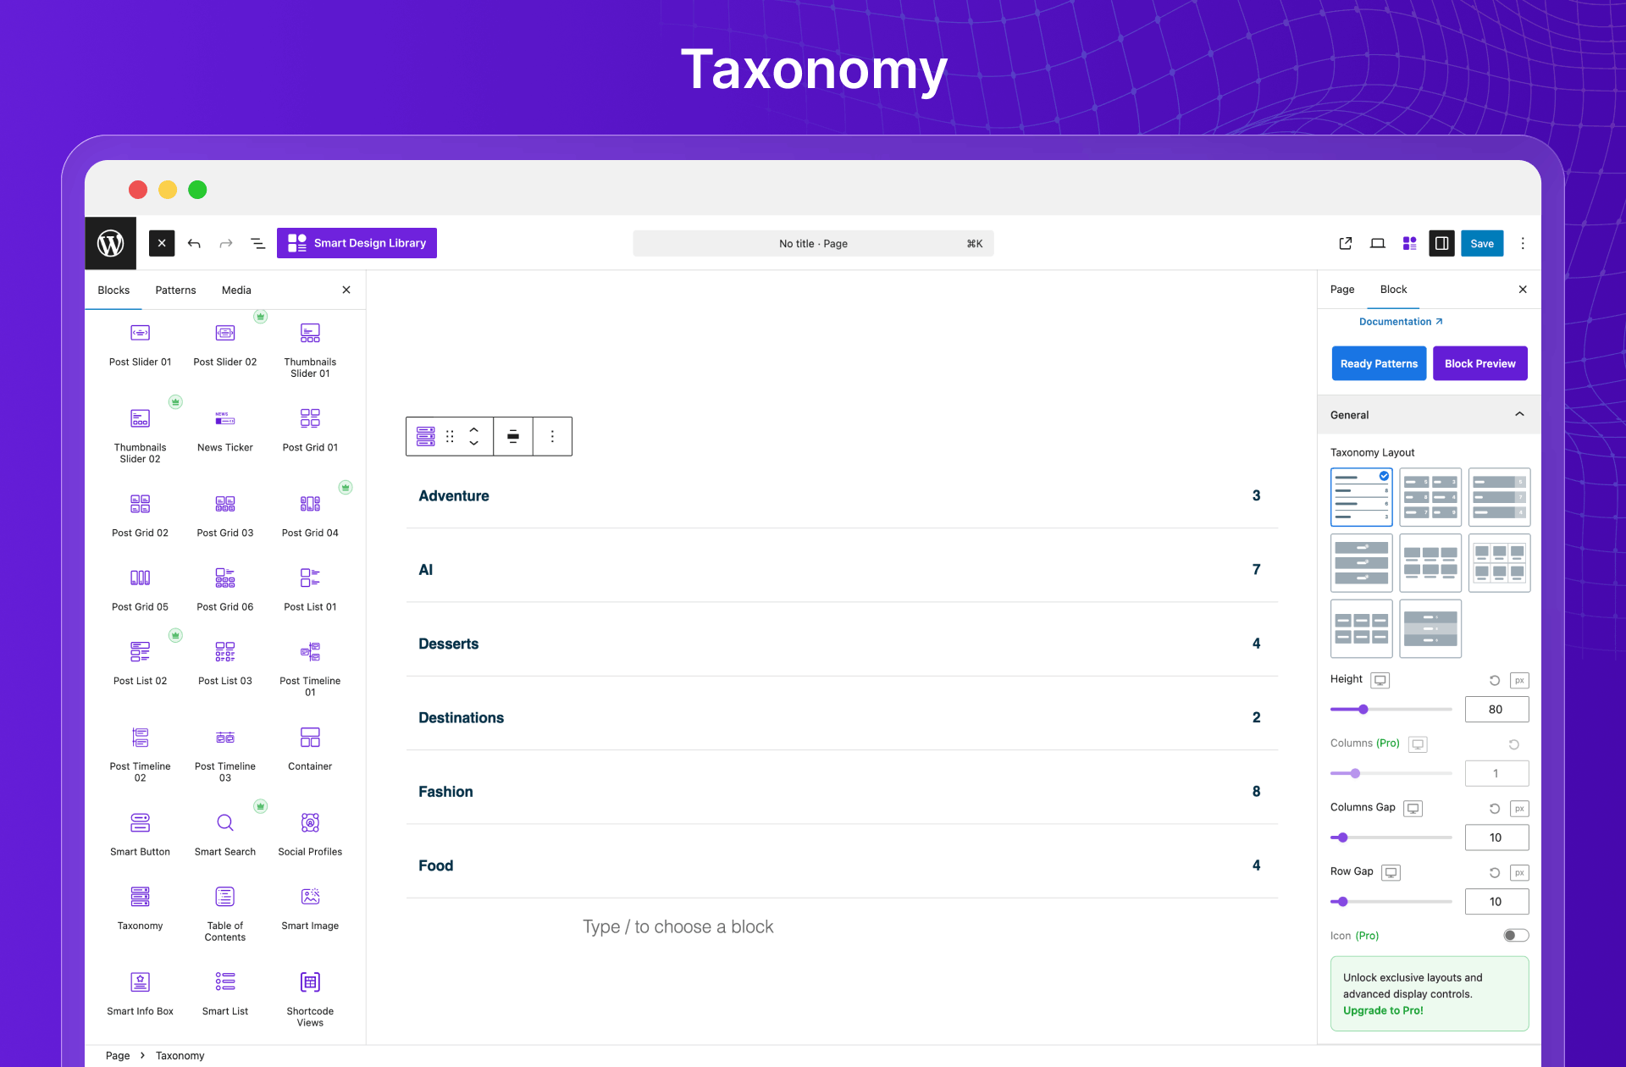
Task: Click the Ready Patterns button
Action: (1378, 363)
